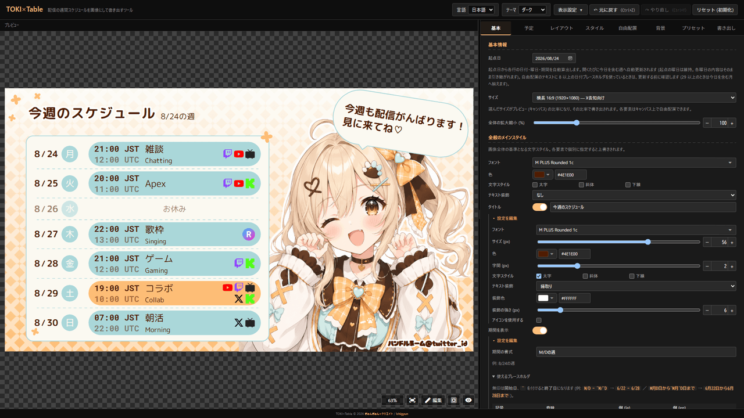Click the green Kick icon in Apex row
Image resolution: width=744 pixels, height=418 pixels.
pos(250,183)
